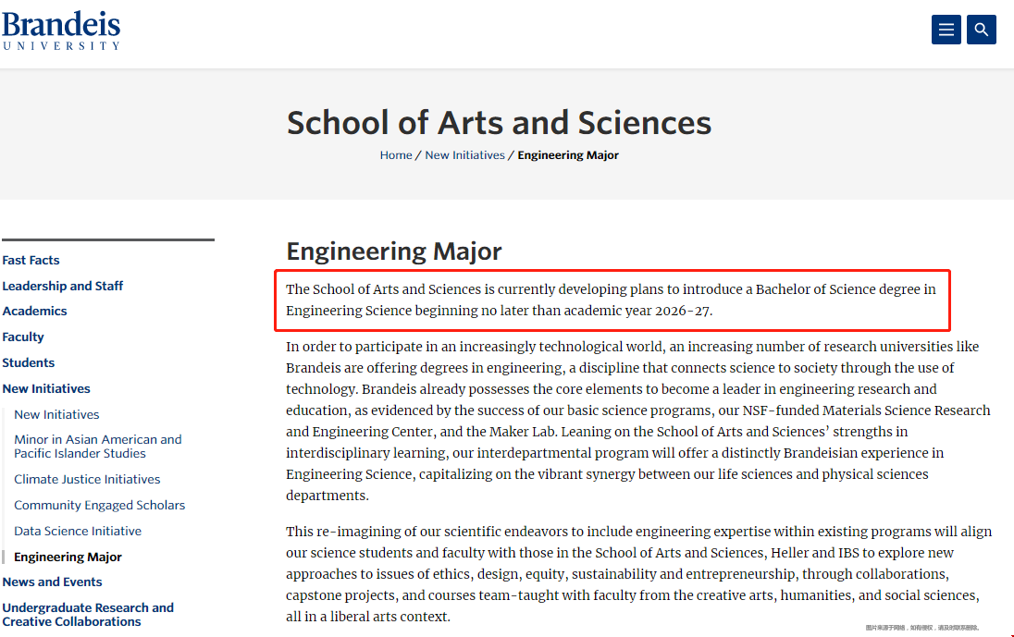Navigate to the Academics section
Screen dimensions: 1014x637
point(34,311)
